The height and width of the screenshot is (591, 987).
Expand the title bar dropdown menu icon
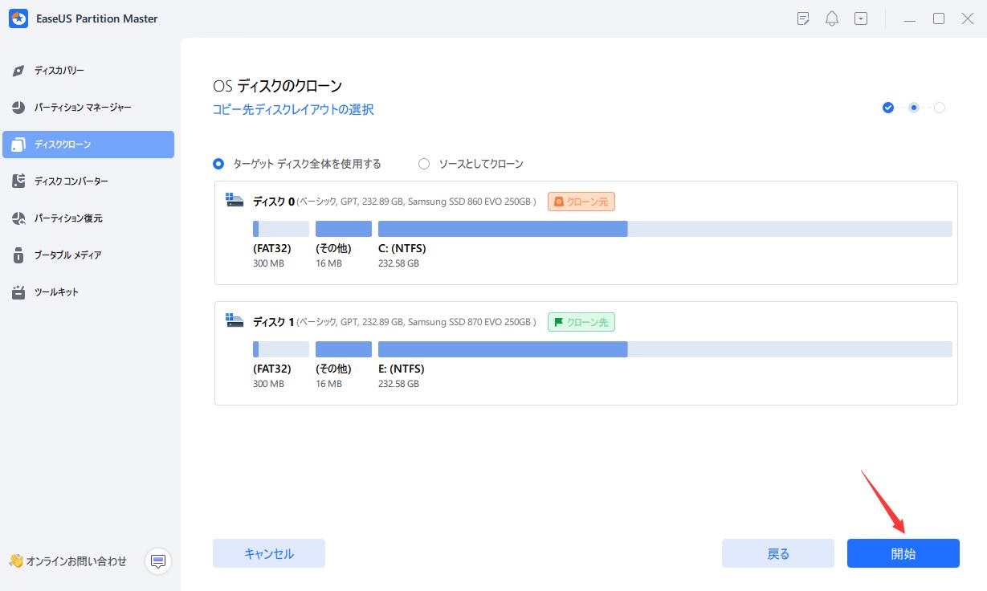point(861,18)
